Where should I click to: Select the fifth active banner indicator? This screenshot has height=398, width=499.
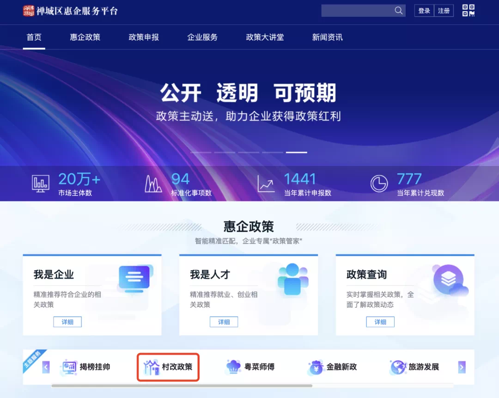click(297, 153)
